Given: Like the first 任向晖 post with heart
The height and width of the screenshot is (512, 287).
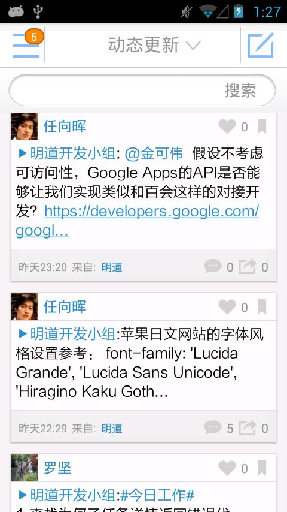Looking at the screenshot, I should pyautogui.click(x=227, y=127).
